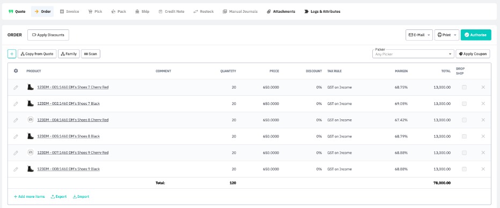This screenshot has height=208, width=500.
Task: Click the green plus add-line icon
Action: 11,54
